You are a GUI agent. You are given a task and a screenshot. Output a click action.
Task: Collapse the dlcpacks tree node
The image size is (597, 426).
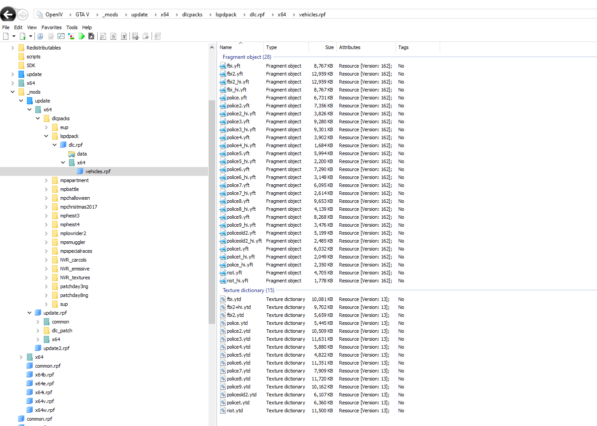(38, 118)
